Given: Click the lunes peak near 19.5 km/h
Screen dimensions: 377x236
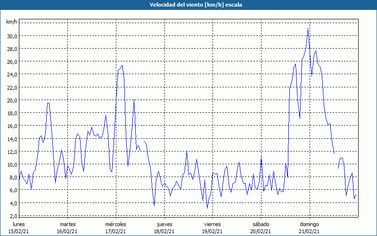Looking at the screenshot, I should pos(48,103).
